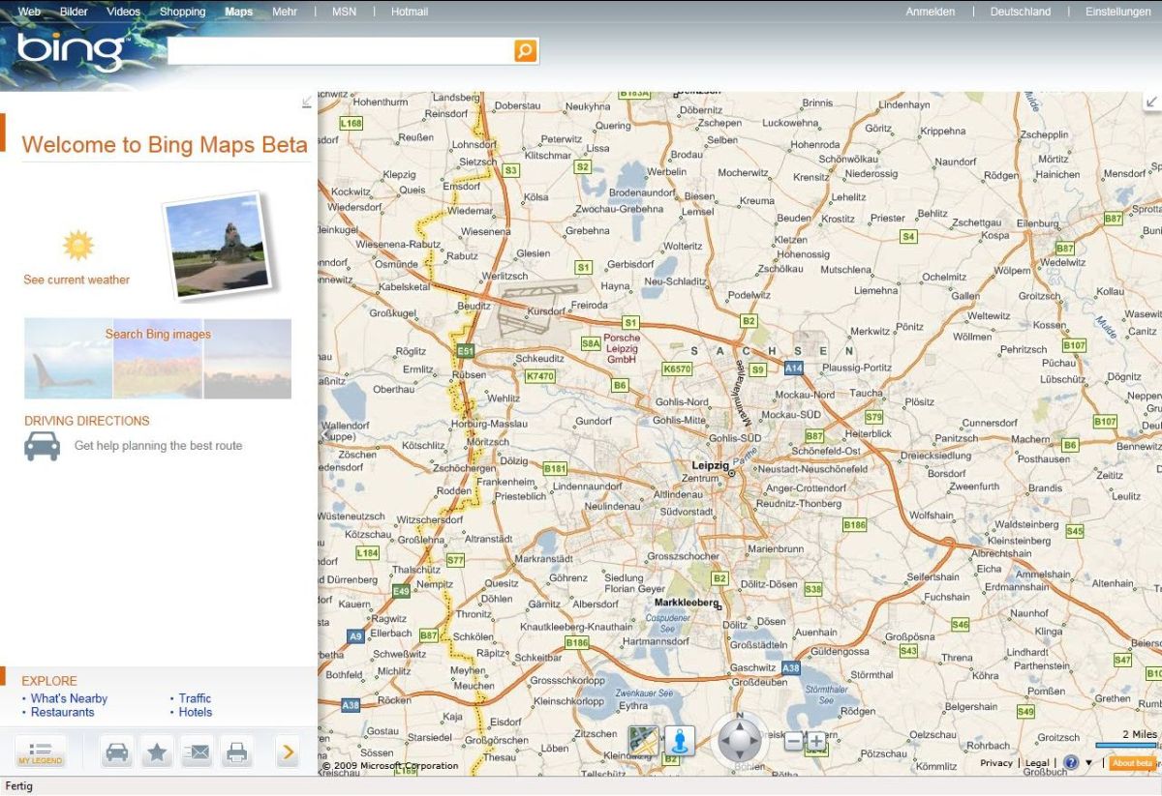Zoom in with the plus button

coord(816,741)
